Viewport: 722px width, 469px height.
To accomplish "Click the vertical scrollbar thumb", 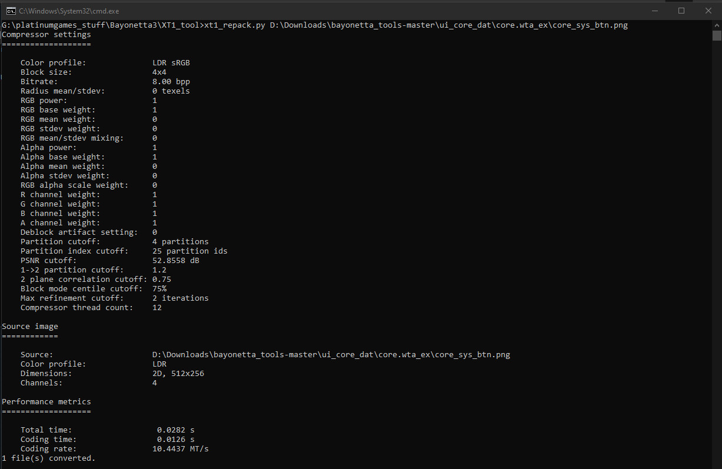I will click(716, 36).
